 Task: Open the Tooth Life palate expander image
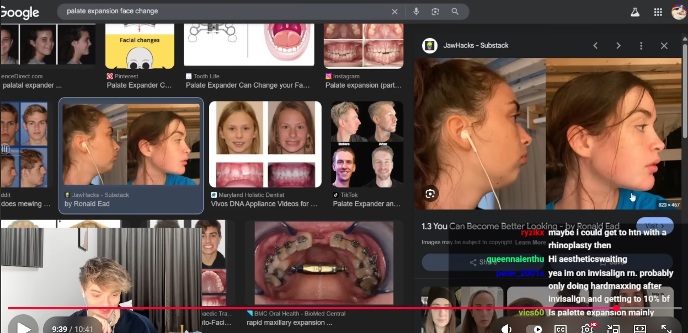[249, 45]
